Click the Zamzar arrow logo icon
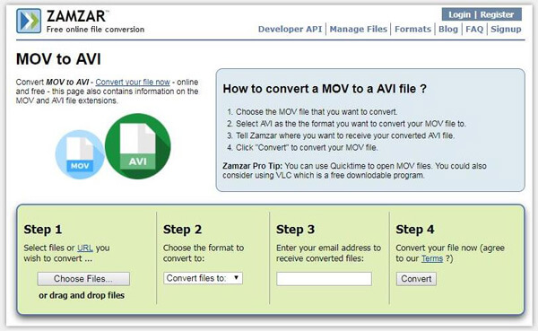This screenshot has width=538, height=331. pyautogui.click(x=29, y=21)
